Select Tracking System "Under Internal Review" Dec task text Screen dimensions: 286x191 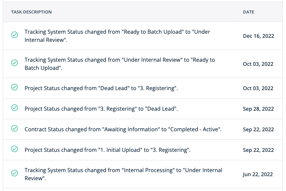tap(117, 36)
